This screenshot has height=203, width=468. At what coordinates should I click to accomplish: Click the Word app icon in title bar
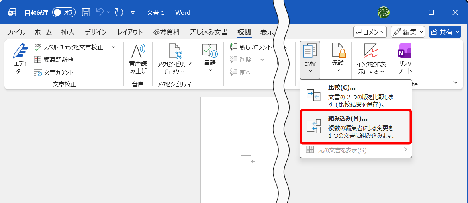(x=12, y=12)
